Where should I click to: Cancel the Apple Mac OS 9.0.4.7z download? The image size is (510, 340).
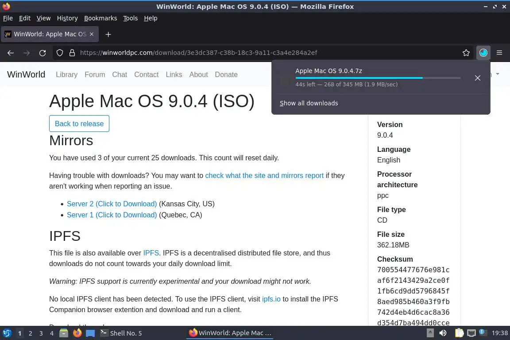(x=478, y=78)
